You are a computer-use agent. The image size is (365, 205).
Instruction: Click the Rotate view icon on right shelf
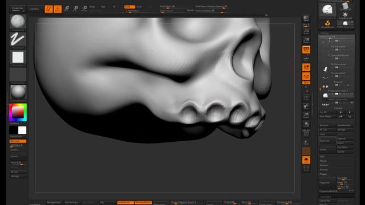click(306, 124)
